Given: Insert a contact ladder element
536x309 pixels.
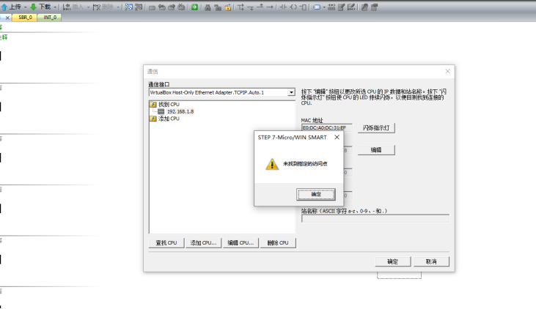Looking at the screenshot, I should 283,7.
